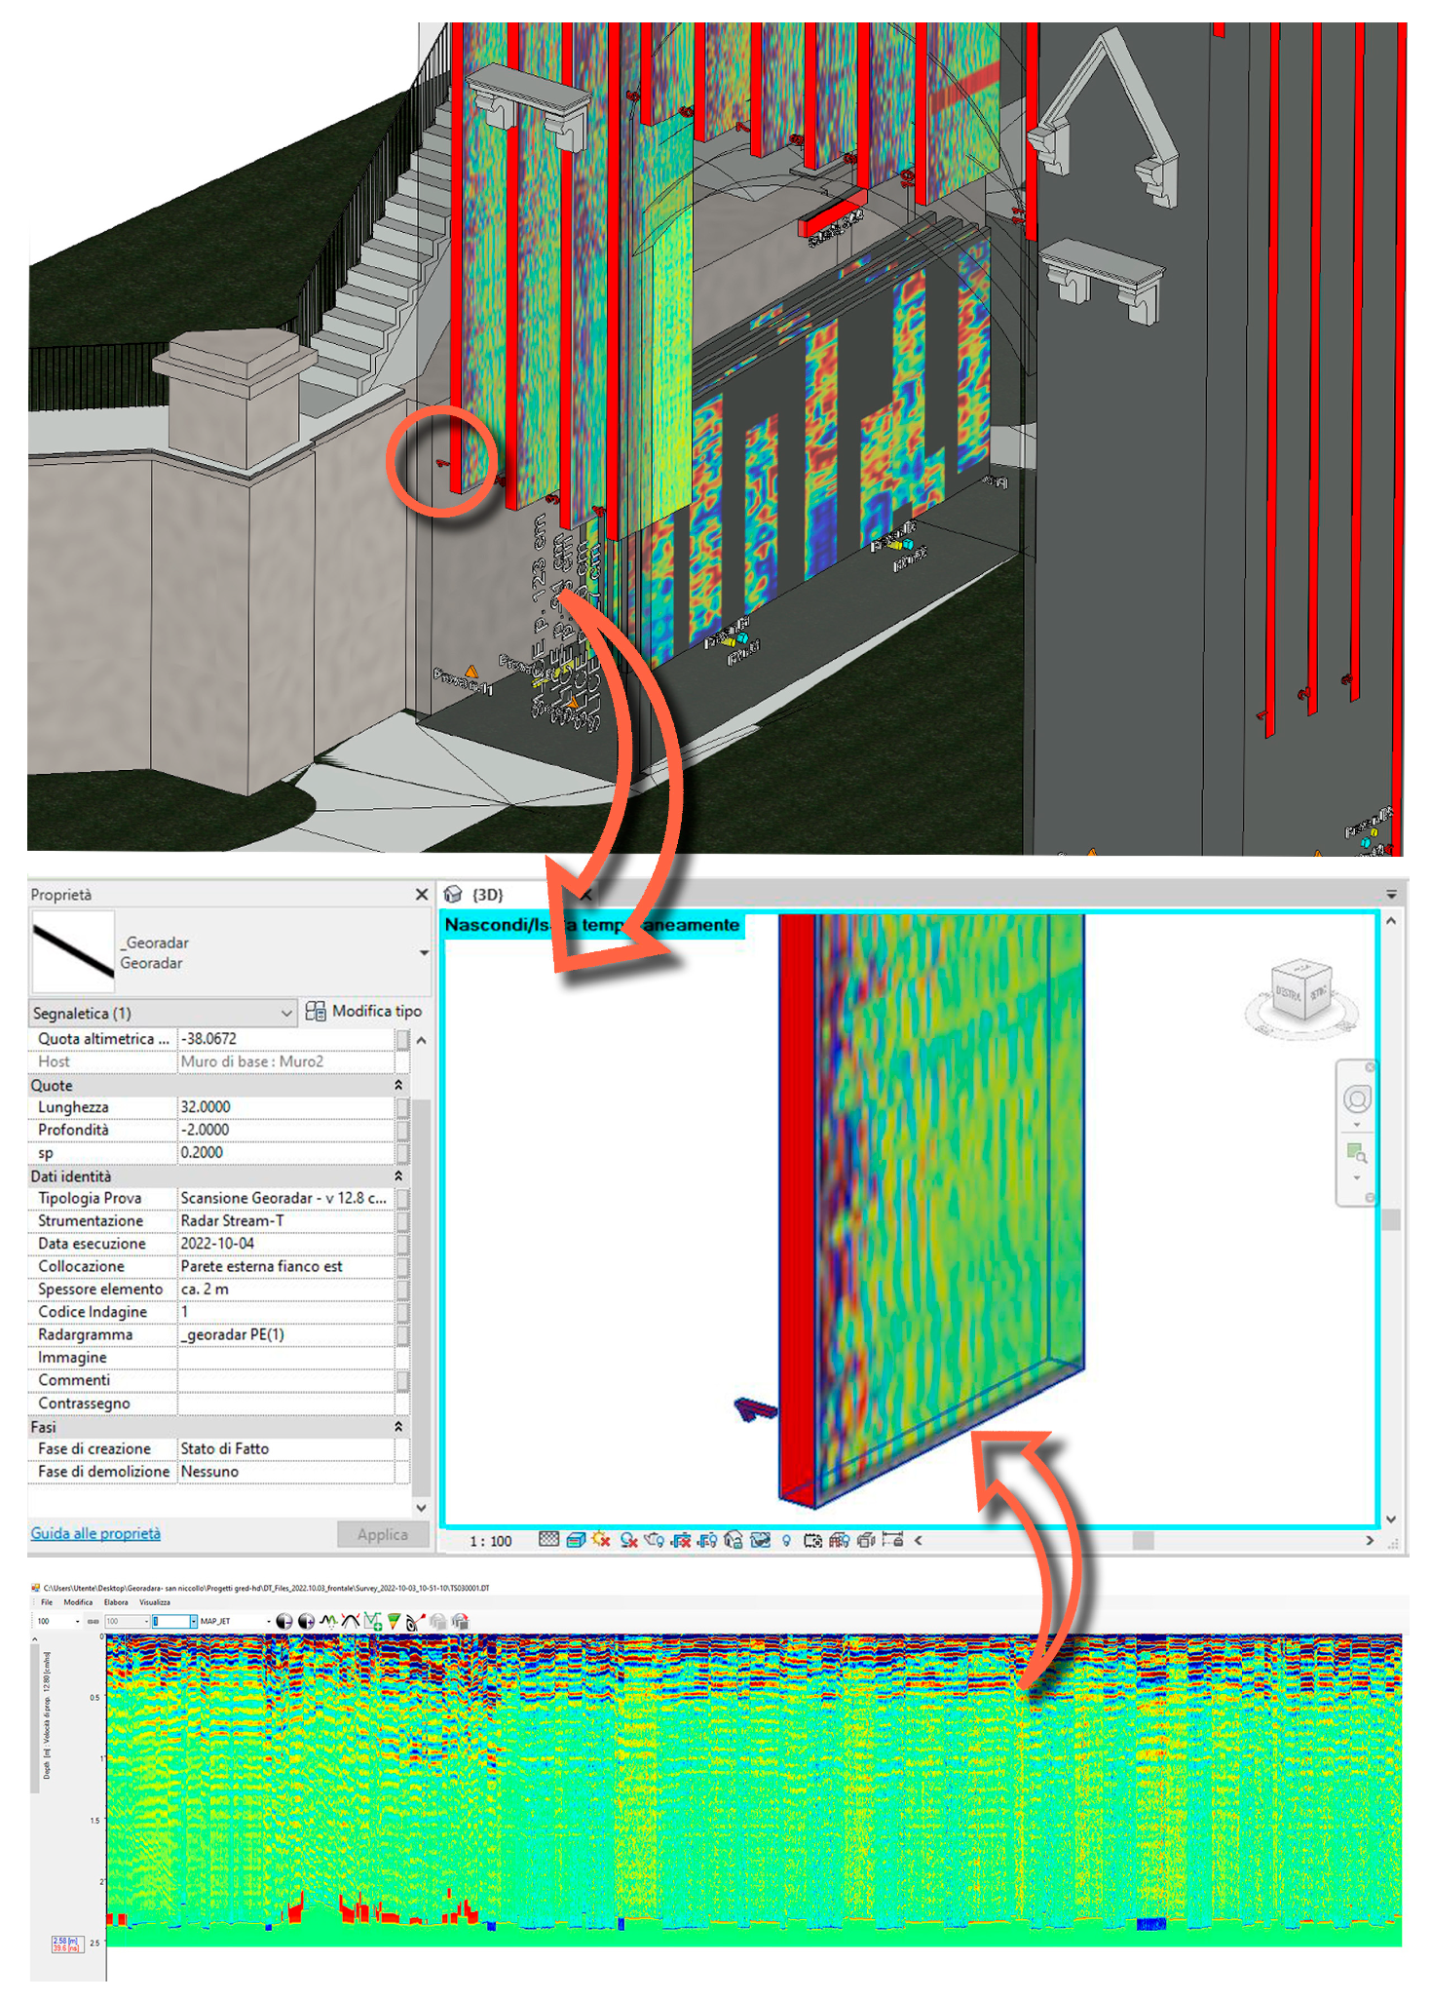
Task: Open the Georadar type selector dropdown
Action: [x=424, y=952]
